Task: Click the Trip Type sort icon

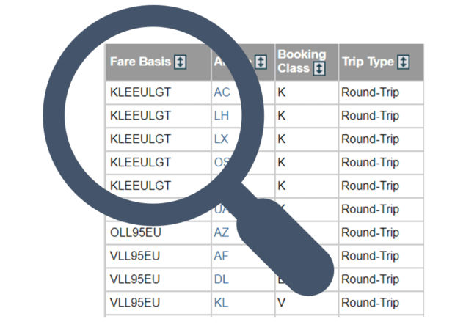Action: pyautogui.click(x=404, y=62)
